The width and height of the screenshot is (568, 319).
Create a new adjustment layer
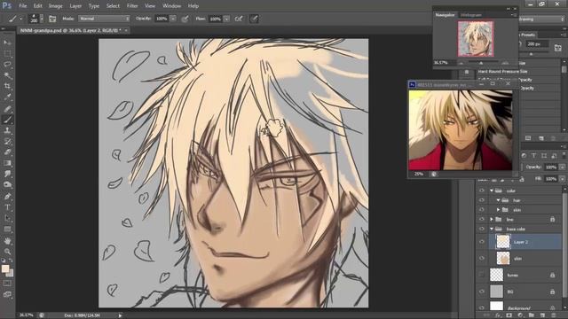520,315
